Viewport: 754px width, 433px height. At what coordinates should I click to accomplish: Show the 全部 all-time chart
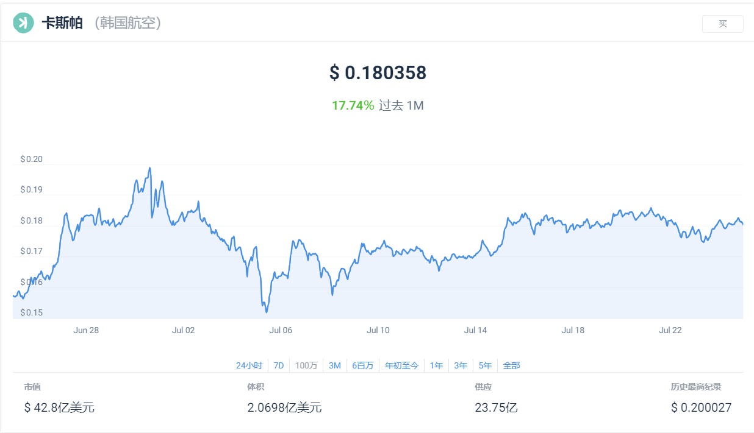(x=511, y=365)
